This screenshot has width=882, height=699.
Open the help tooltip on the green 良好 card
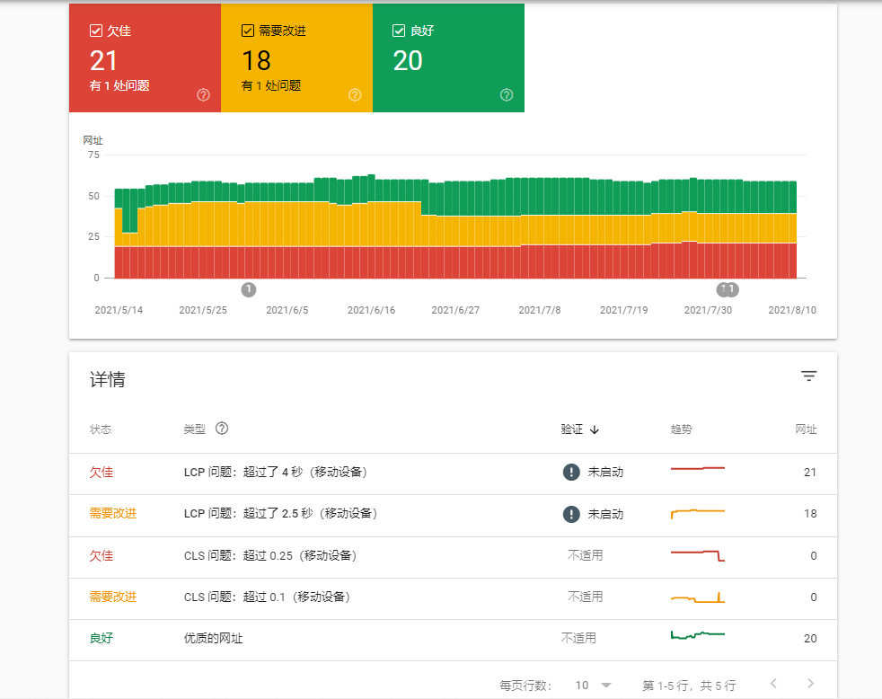coord(506,94)
